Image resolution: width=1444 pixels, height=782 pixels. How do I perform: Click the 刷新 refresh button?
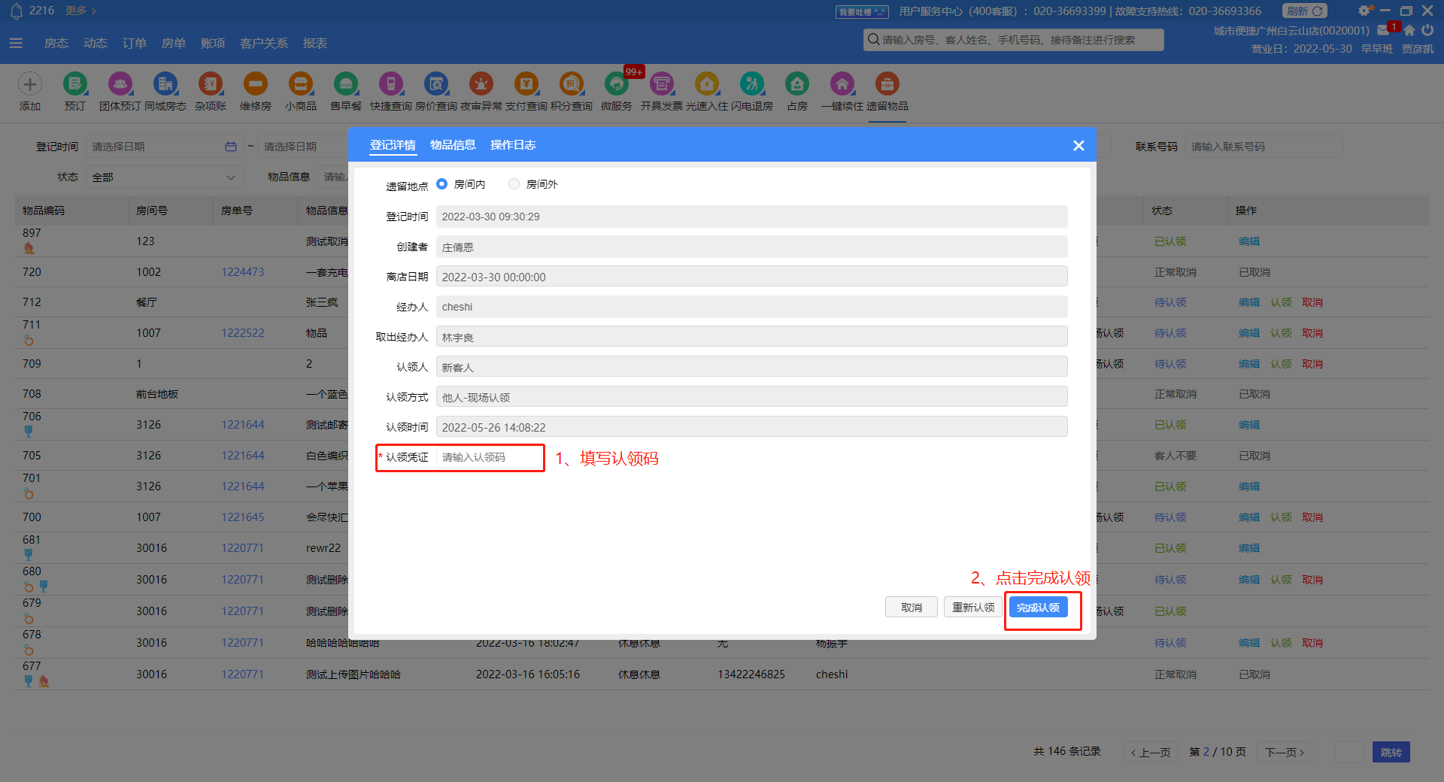point(1305,11)
